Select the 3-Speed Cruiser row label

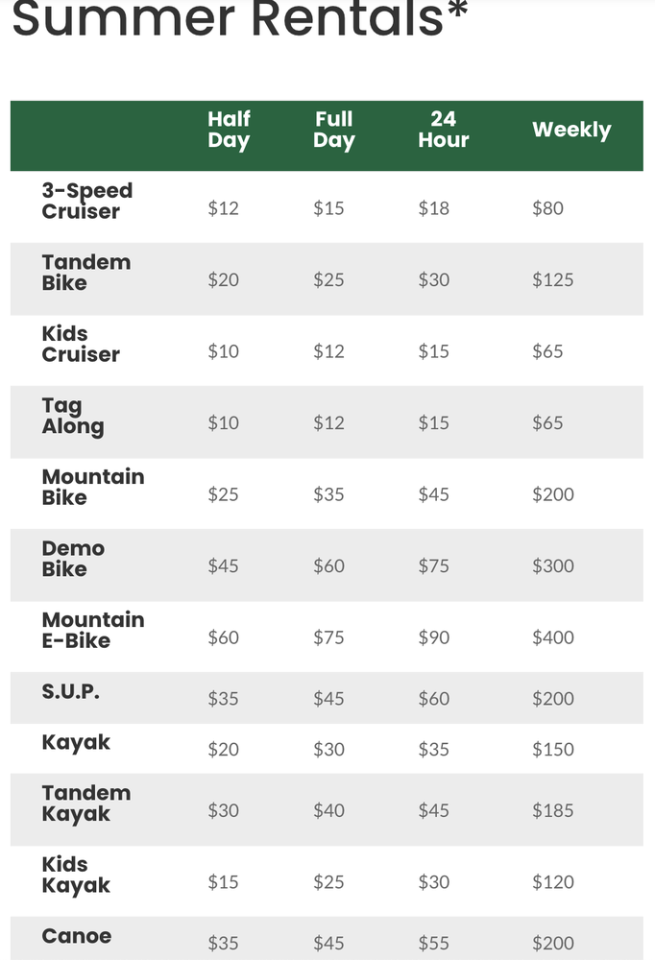click(87, 201)
